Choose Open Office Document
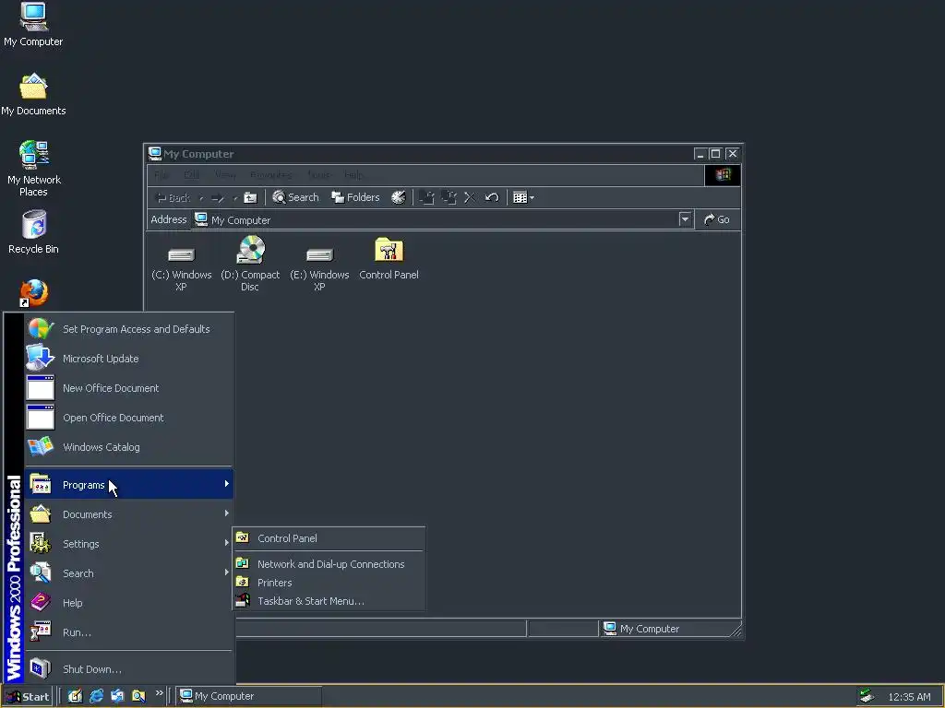This screenshot has height=708, width=945. [x=128, y=418]
